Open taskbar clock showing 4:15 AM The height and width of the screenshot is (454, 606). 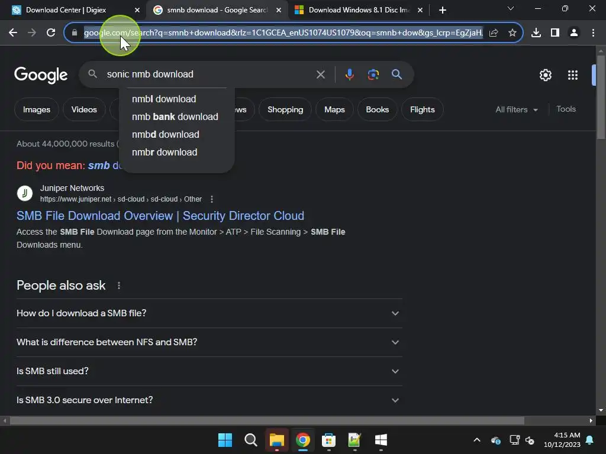click(x=562, y=440)
